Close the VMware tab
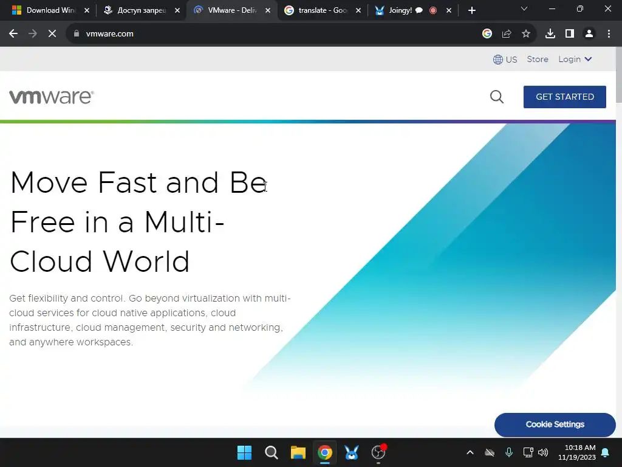 click(x=268, y=11)
